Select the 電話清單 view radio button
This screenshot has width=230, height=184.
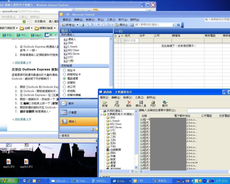coord(64,79)
